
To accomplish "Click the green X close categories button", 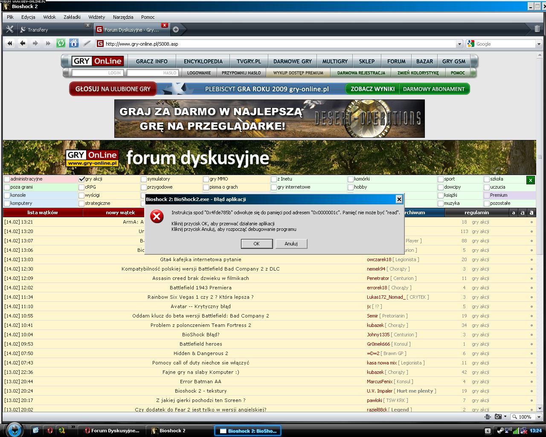I will coord(530,180).
